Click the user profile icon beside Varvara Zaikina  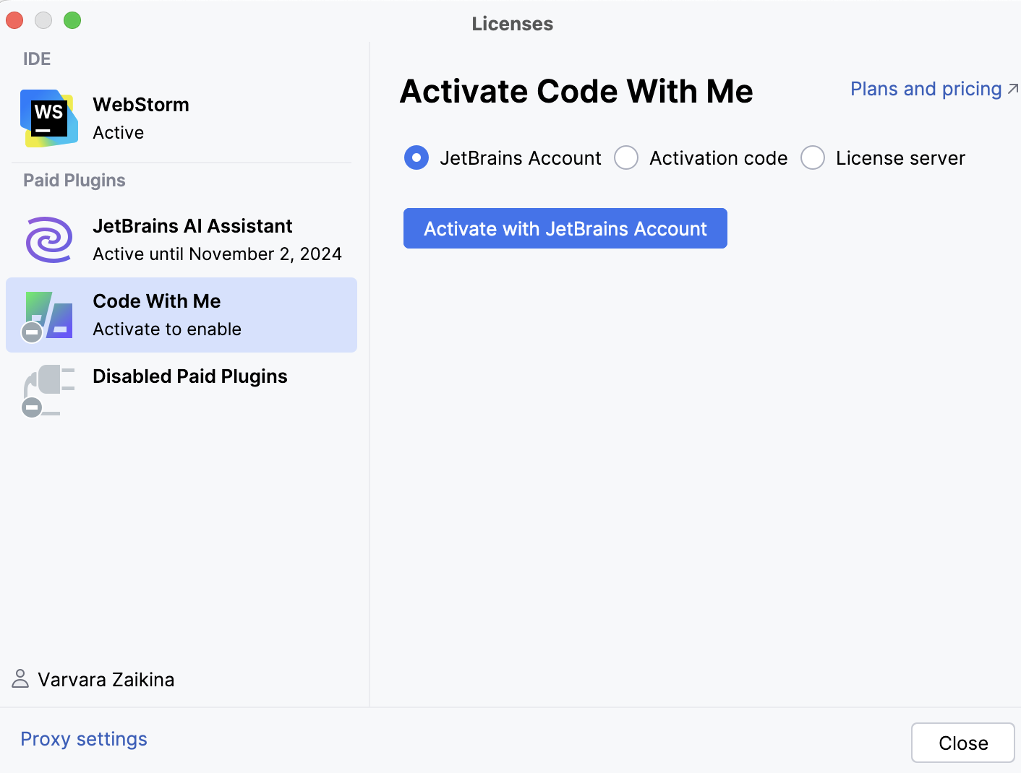point(20,679)
